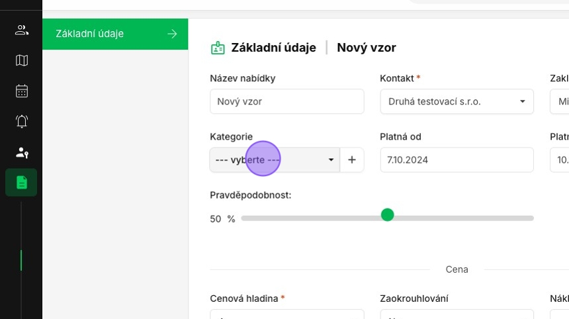
Task: Select the green document icon in sidebar
Action: click(x=22, y=183)
